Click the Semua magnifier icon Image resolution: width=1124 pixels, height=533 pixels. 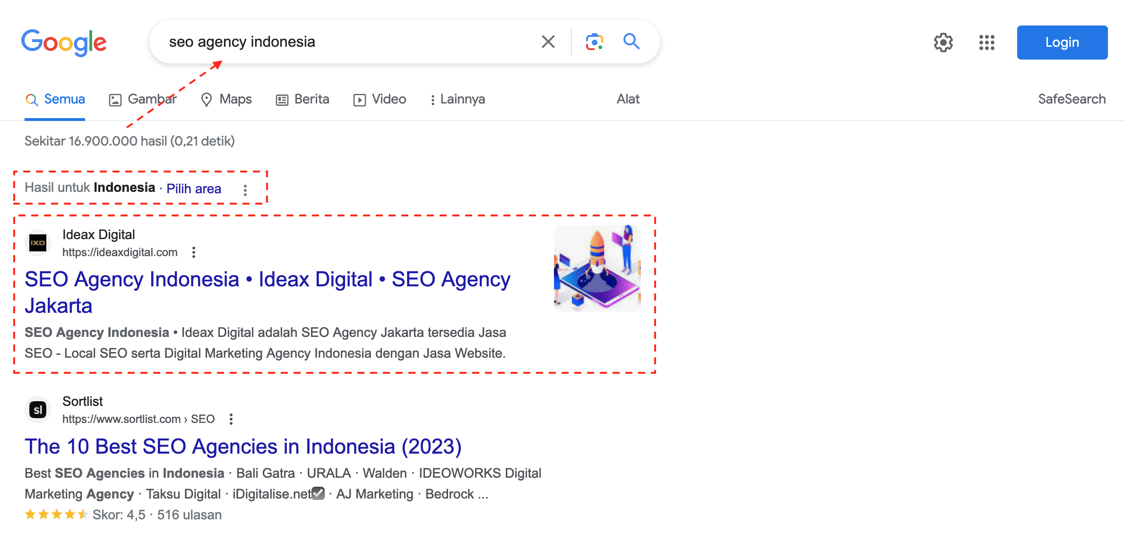pyautogui.click(x=32, y=100)
